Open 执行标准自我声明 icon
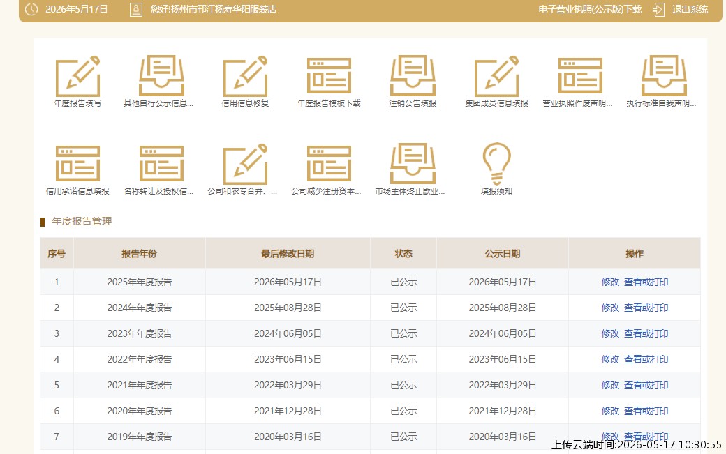This screenshot has height=454, width=726. coord(665,76)
